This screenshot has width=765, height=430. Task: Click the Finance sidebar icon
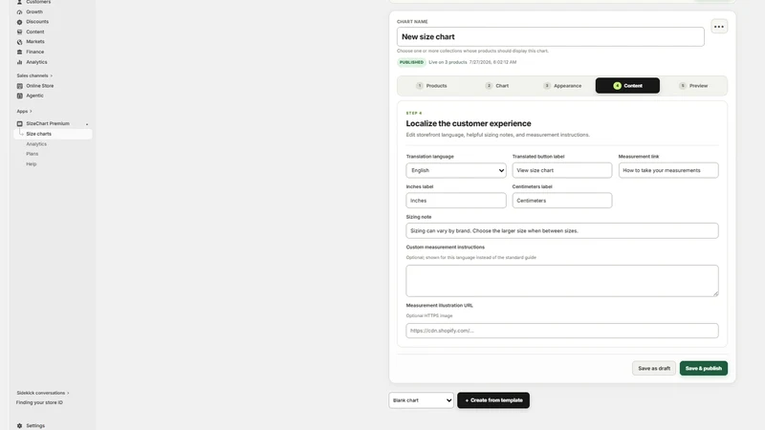point(19,52)
